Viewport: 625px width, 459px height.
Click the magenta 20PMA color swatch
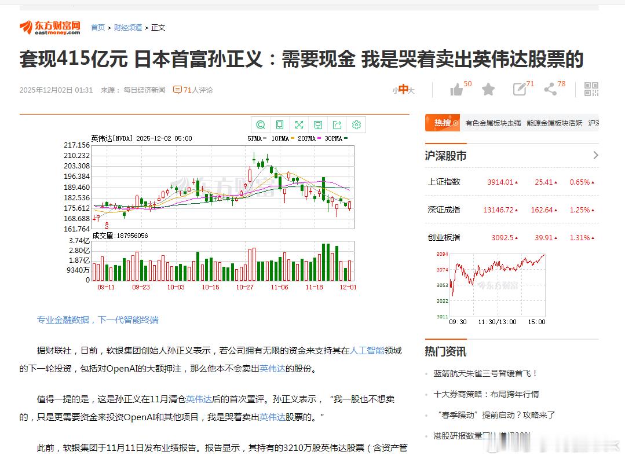pos(319,138)
